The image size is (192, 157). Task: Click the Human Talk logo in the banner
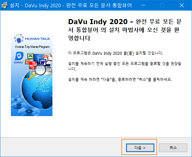(32, 39)
